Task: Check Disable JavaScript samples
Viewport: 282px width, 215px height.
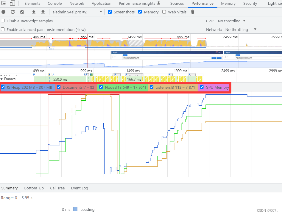Action: pyautogui.click(x=3, y=21)
